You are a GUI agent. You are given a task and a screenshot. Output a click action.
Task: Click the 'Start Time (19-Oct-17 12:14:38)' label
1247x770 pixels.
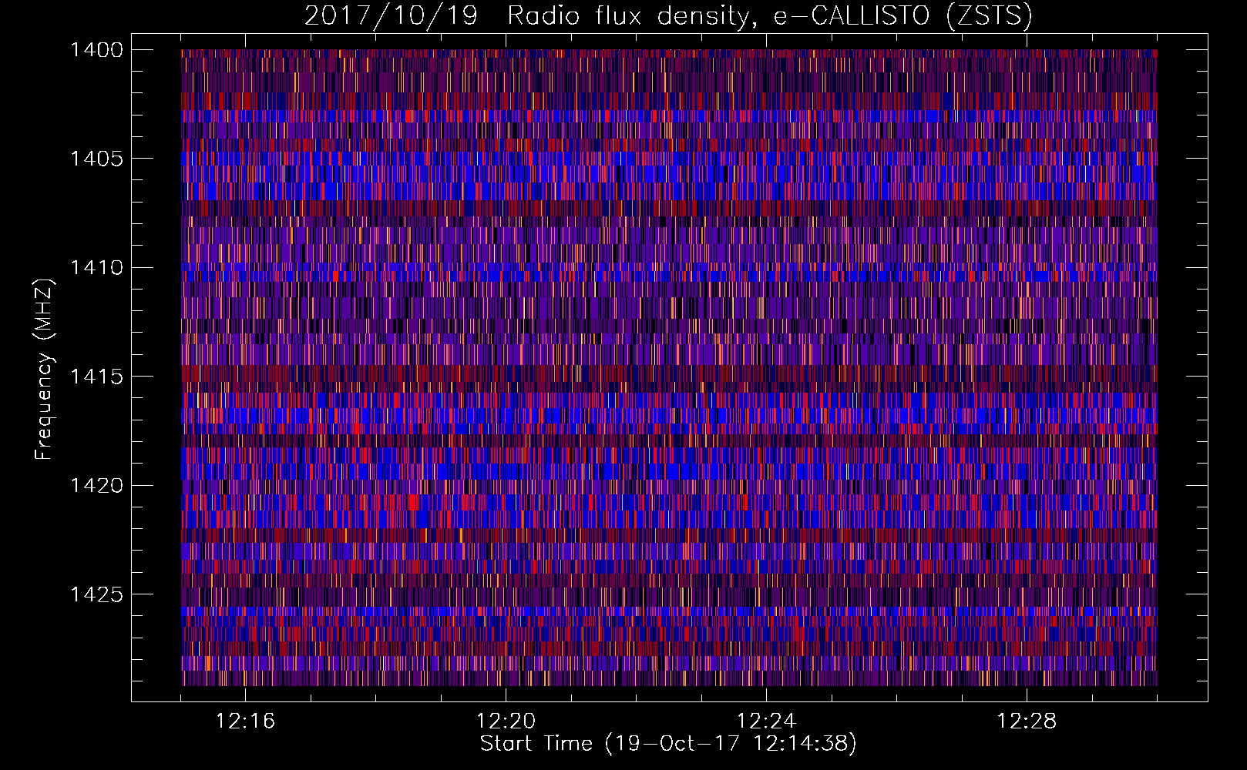click(x=668, y=744)
